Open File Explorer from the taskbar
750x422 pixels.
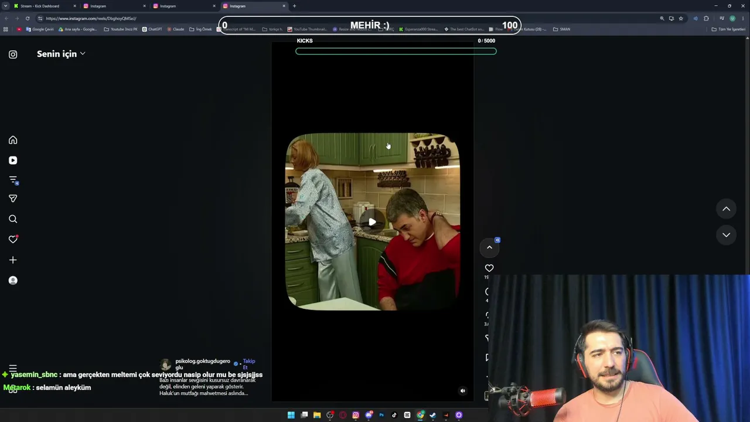pos(317,415)
